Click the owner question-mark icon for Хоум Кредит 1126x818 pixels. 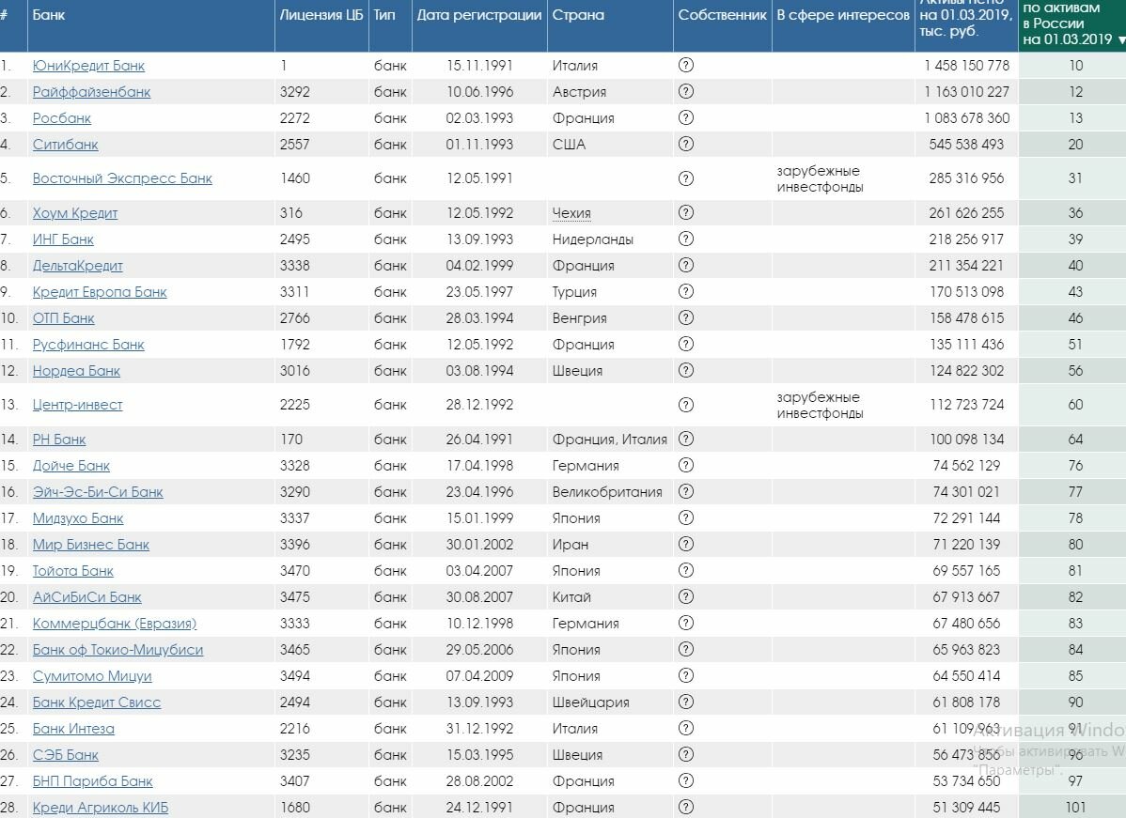pos(686,212)
